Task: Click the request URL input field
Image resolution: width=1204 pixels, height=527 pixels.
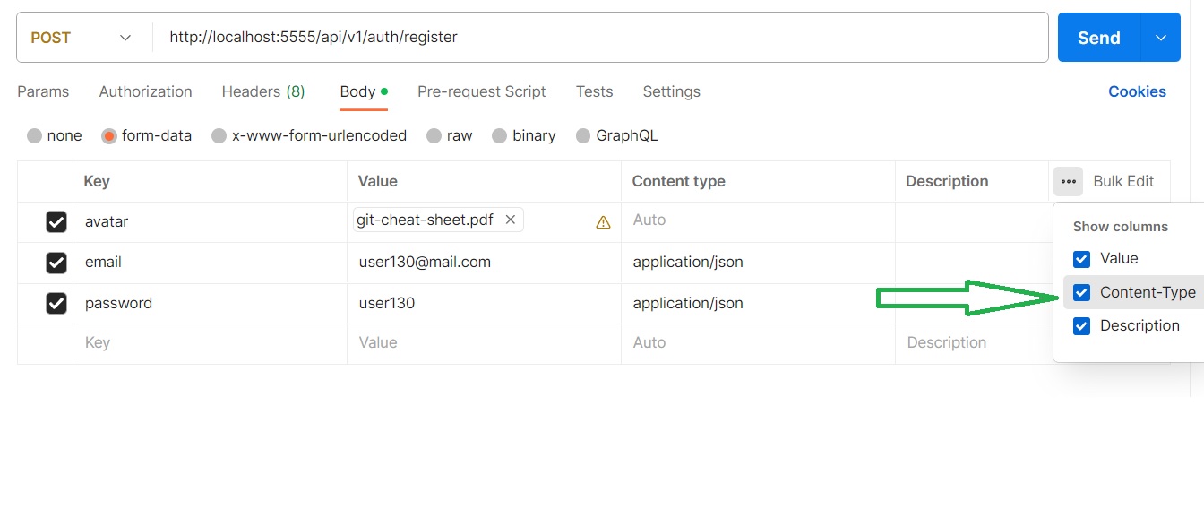Action: [600, 38]
